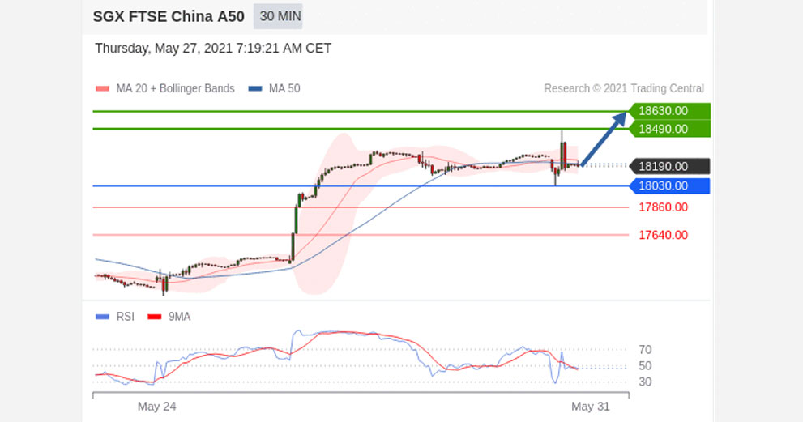This screenshot has height=422, width=803.
Task: Click the 17860.00 support price text
Action: pos(663,207)
